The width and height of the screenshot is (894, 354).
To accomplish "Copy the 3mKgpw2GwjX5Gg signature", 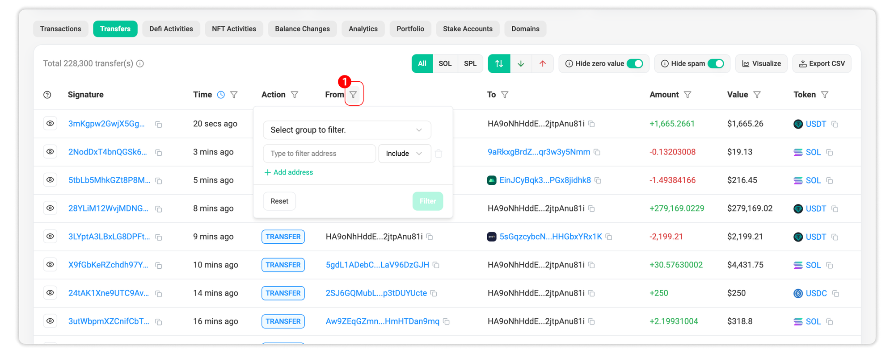I will pos(158,124).
